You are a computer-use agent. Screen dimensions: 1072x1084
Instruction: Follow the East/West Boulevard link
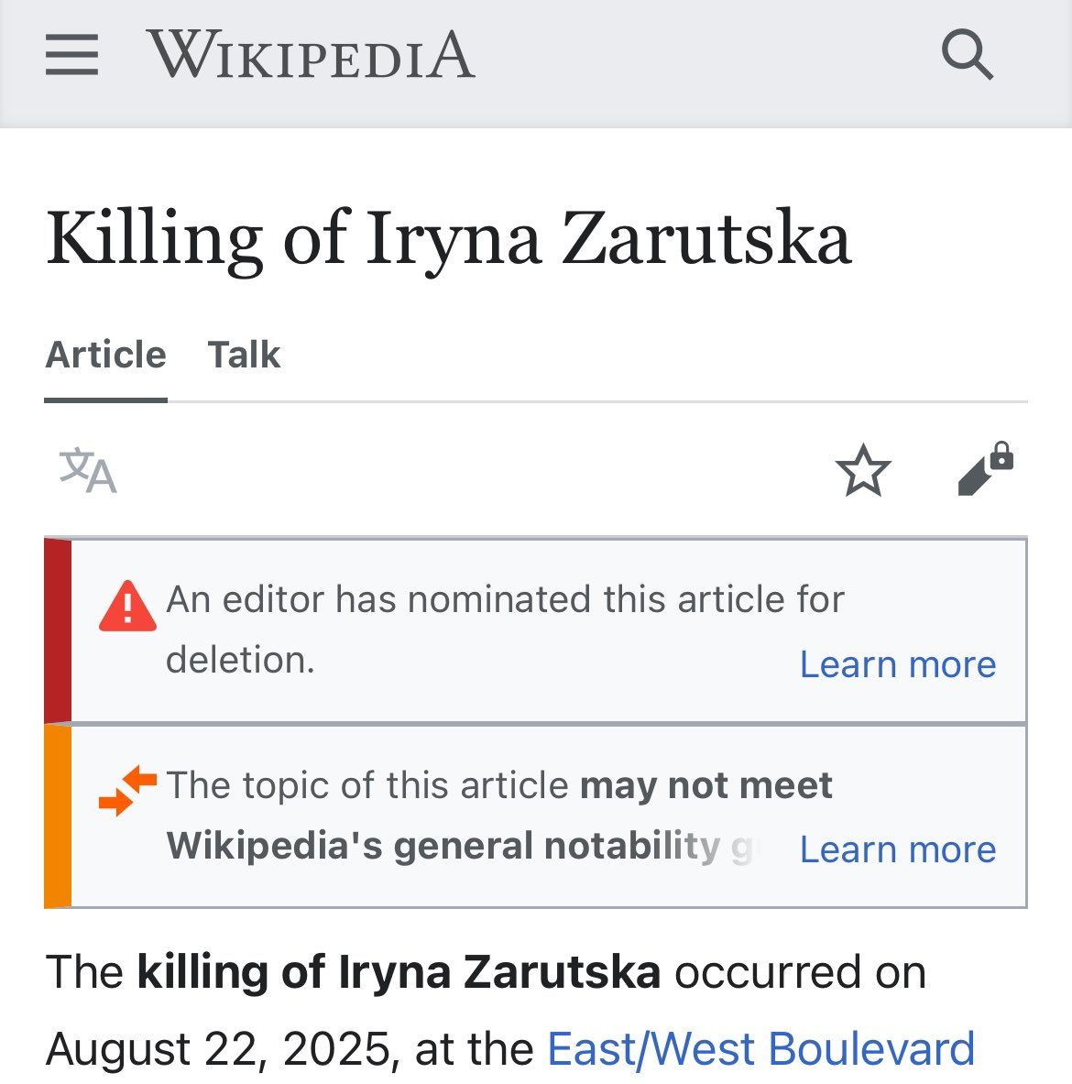[x=760, y=1049]
